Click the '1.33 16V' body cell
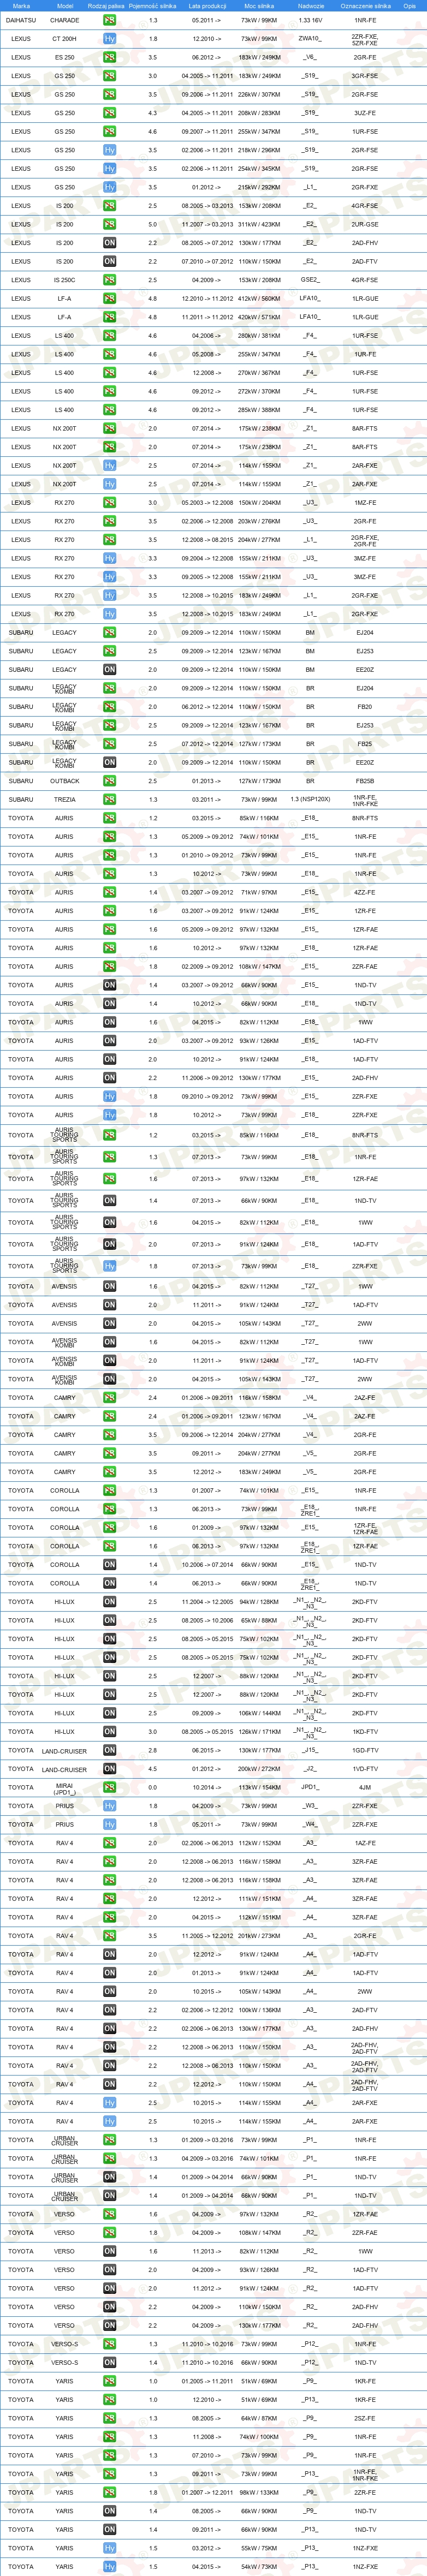This screenshot has width=427, height=2576. click(x=310, y=20)
